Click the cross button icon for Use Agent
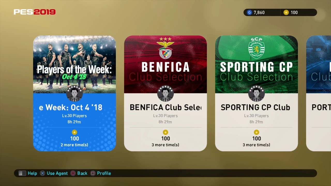 pyautogui.click(x=42, y=173)
